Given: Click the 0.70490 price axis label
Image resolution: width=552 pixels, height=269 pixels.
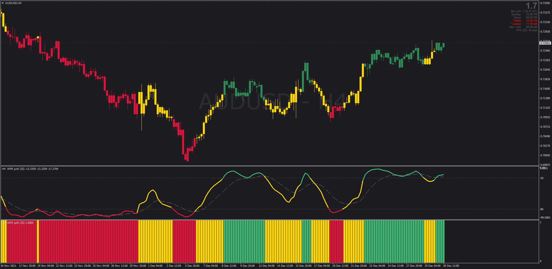Looking at the screenshot, I should [545, 136].
